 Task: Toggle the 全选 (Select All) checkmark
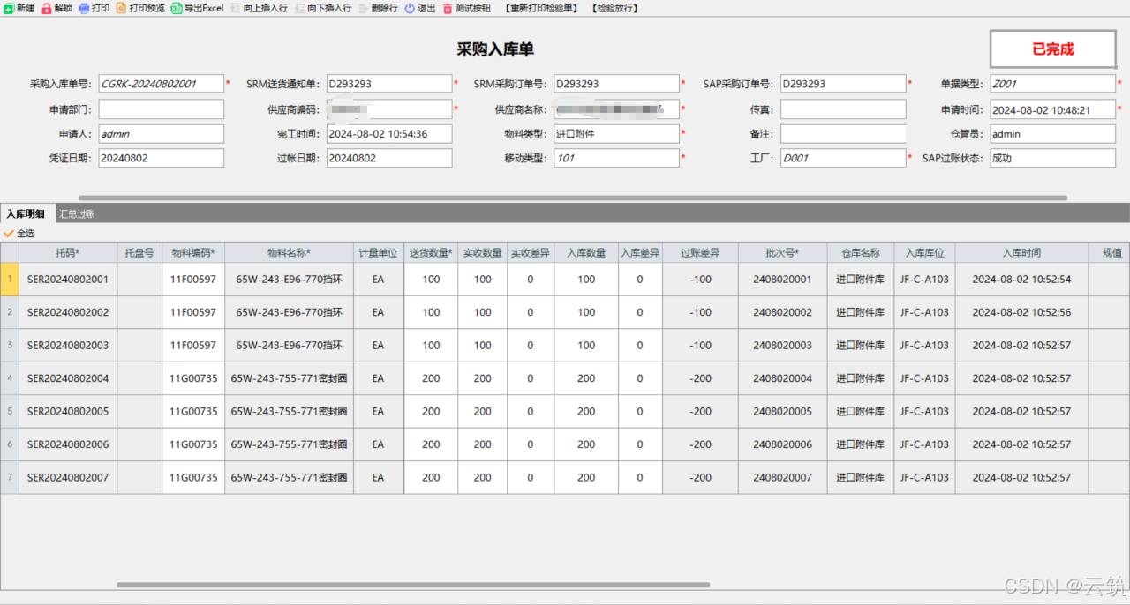click(x=10, y=234)
